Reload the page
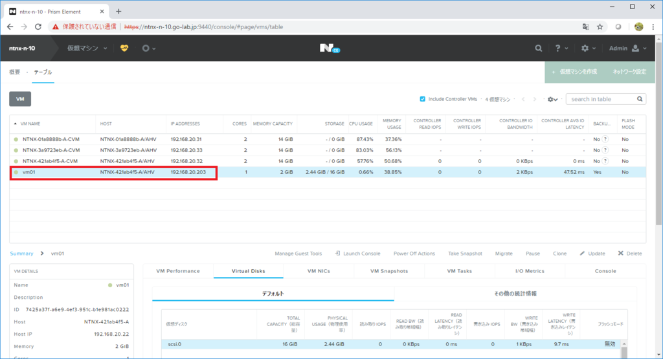The image size is (663, 359). click(x=38, y=27)
